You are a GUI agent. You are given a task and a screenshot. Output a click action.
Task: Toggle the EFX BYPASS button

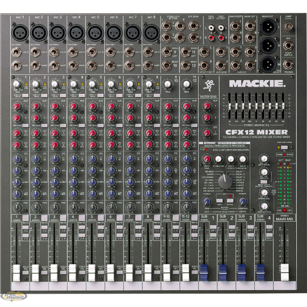(230, 201)
